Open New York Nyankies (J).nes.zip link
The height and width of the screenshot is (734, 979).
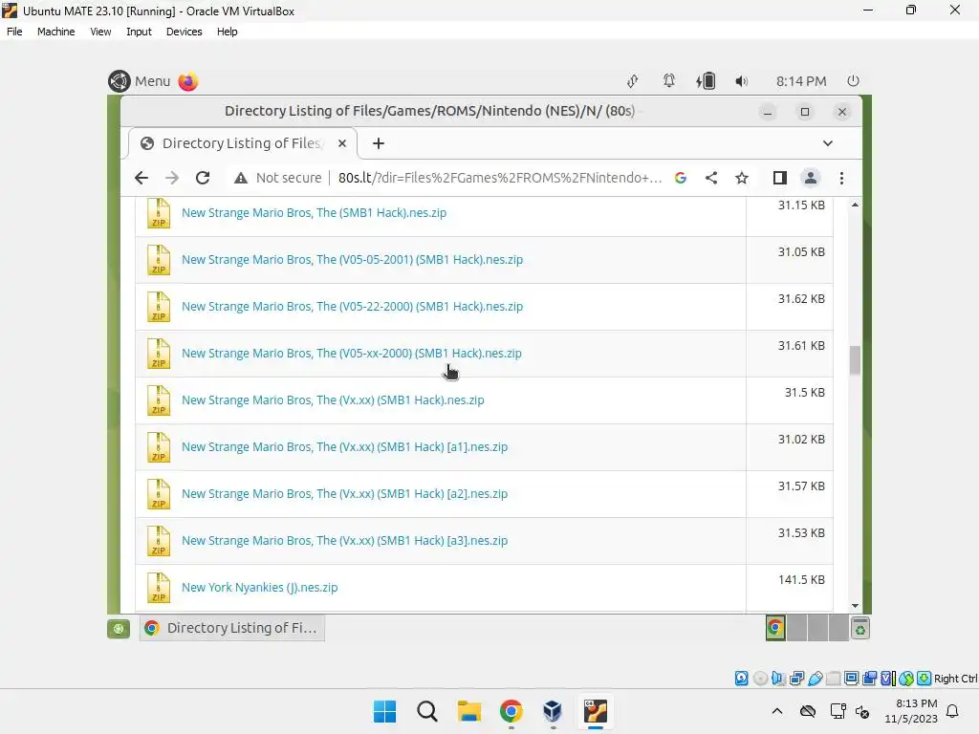pyautogui.click(x=260, y=588)
